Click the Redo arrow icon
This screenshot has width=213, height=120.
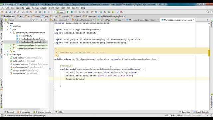[18, 12]
